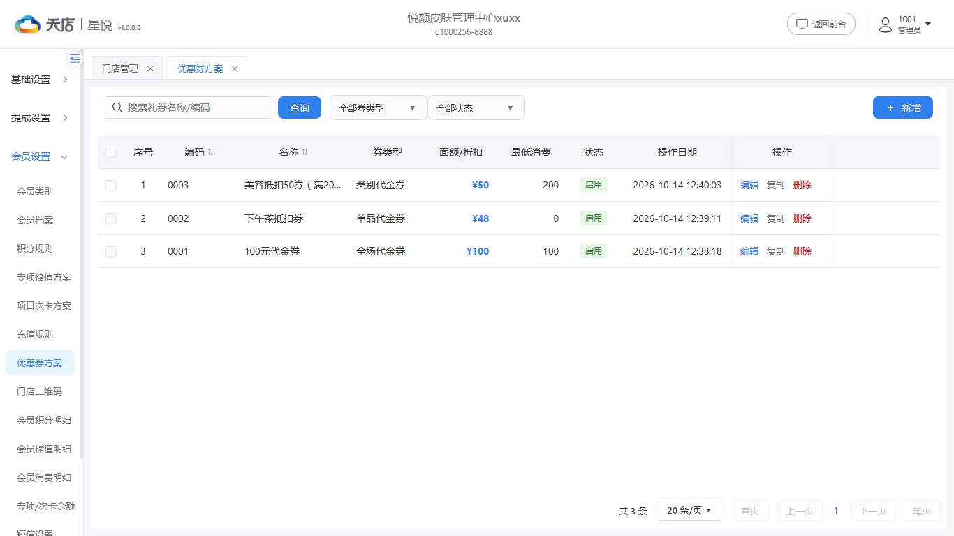The image size is (954, 536).
Task: Check the box for coupon row 0001
Action: pos(111,251)
